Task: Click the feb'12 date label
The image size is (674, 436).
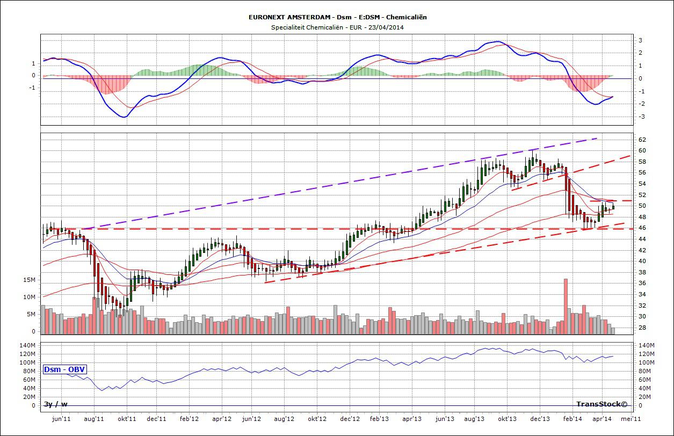Action: click(x=189, y=418)
